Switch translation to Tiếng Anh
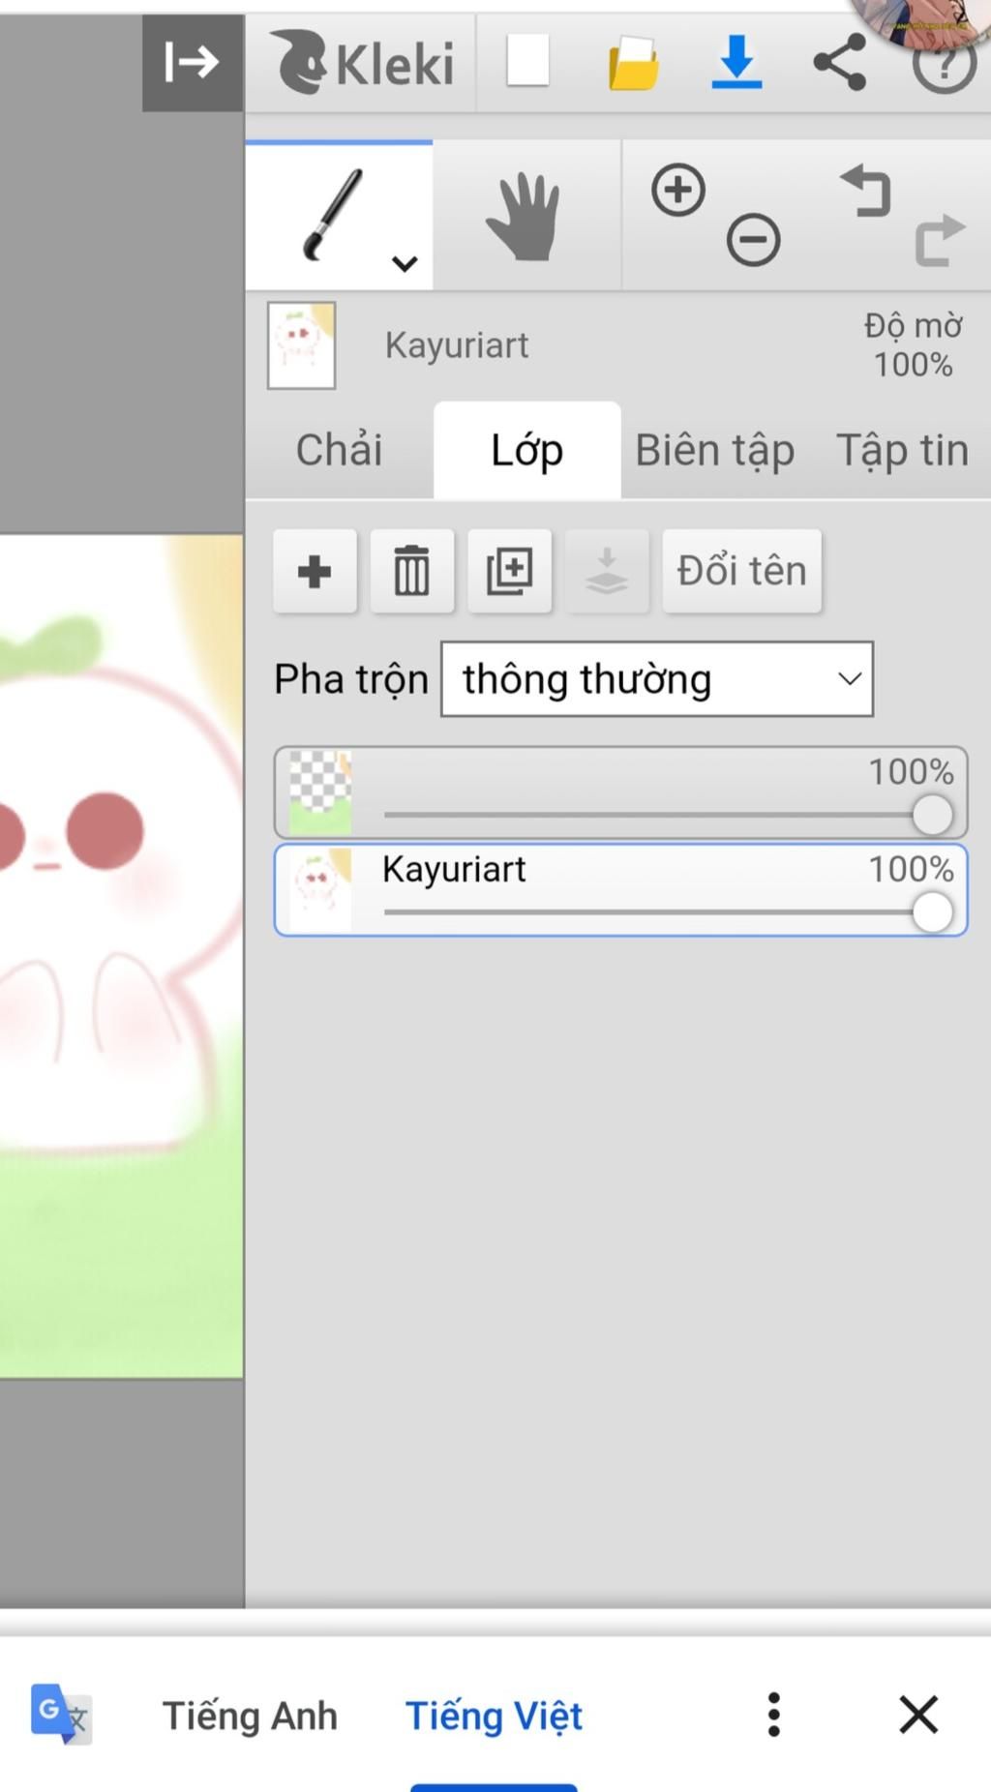Viewport: 991px width, 1792px height. [x=250, y=1716]
